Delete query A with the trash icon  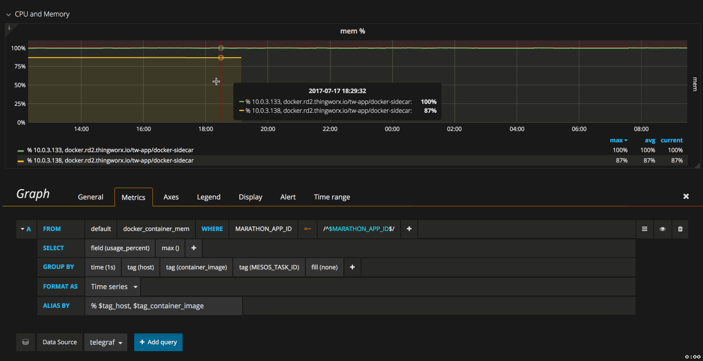[x=680, y=229]
